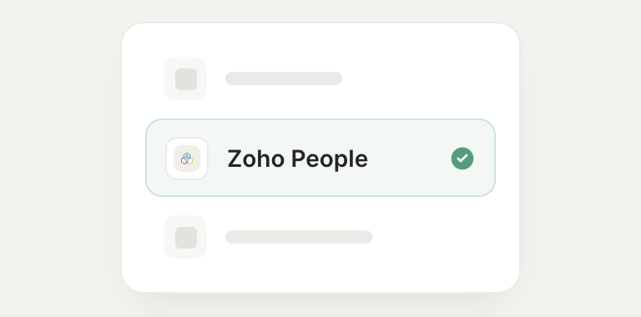Click the bottom placeholder light outer tile

tap(185, 237)
